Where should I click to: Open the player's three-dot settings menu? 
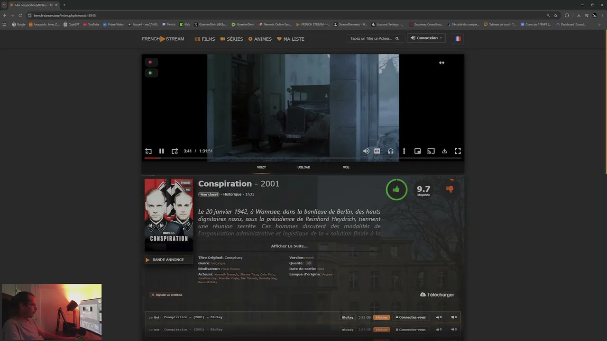404,151
